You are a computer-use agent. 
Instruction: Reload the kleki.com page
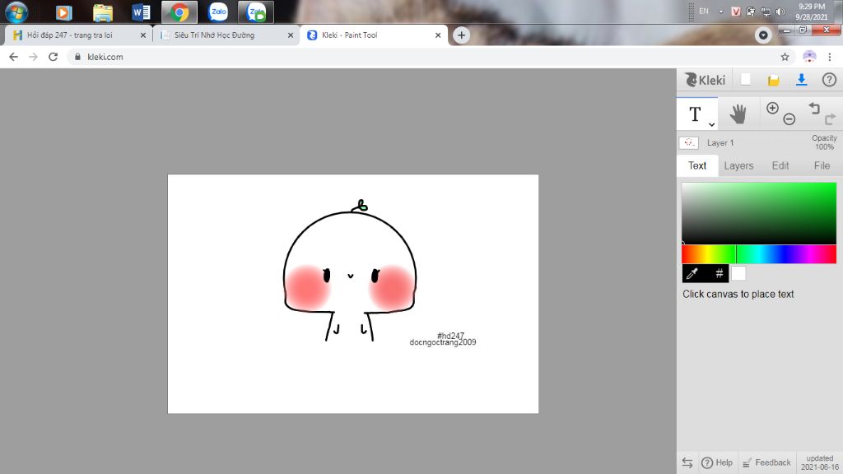pyautogui.click(x=53, y=57)
